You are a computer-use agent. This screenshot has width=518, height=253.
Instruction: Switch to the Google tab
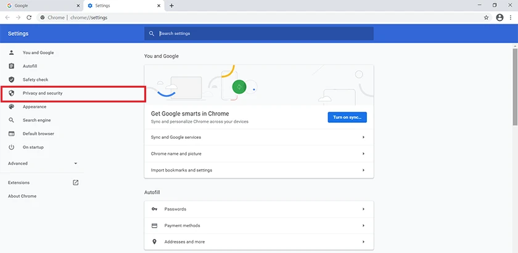coord(43,6)
